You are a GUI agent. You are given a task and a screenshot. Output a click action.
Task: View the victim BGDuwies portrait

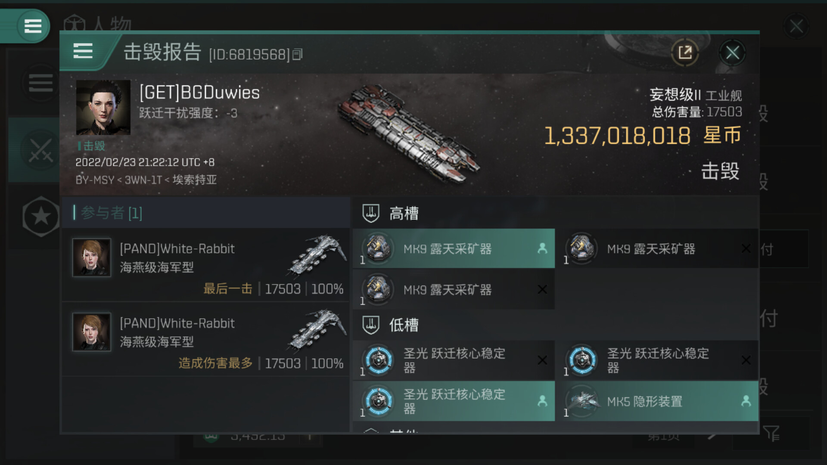click(103, 107)
